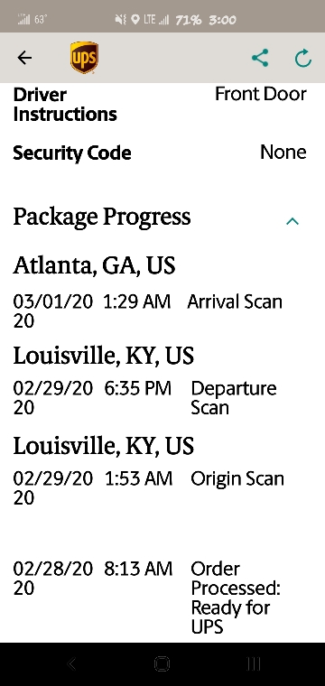Tap the Front Door driver instruction value

coord(261,94)
